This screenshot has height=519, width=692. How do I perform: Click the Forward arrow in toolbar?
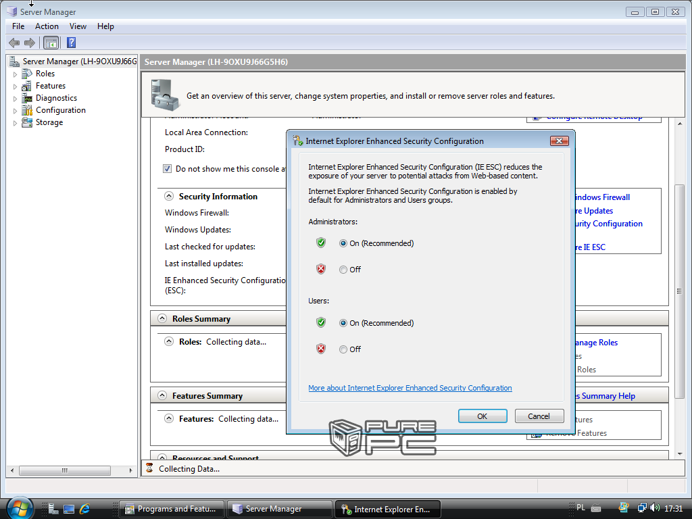30,43
